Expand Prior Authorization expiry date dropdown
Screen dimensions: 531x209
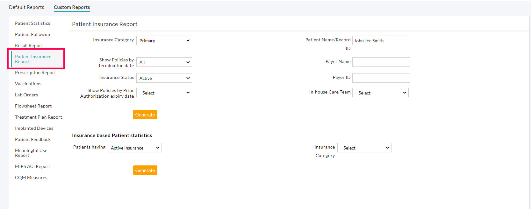tap(164, 93)
